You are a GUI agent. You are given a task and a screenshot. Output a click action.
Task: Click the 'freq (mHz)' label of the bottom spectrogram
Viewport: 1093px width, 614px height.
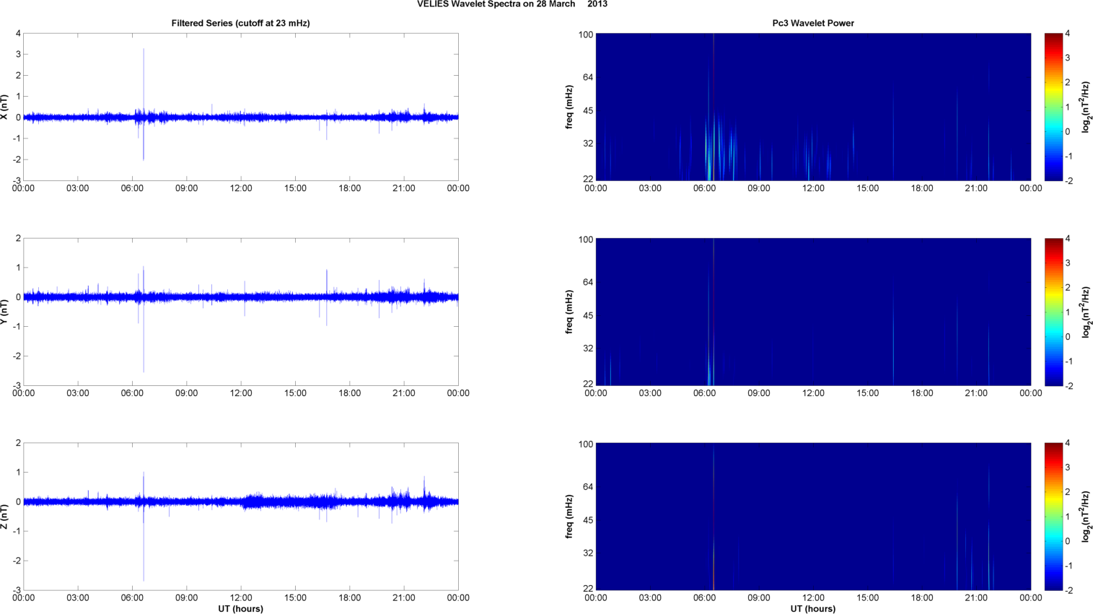(569, 517)
